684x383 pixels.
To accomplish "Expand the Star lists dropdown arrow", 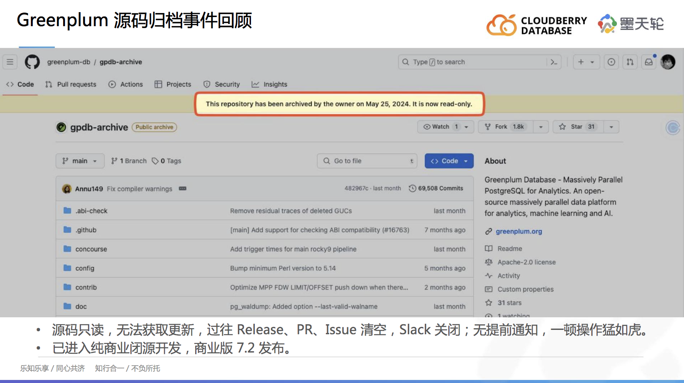I will [x=611, y=127].
